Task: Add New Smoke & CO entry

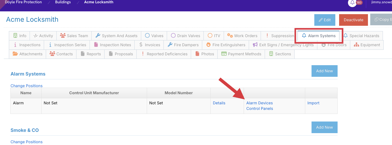Action: [x=324, y=127]
